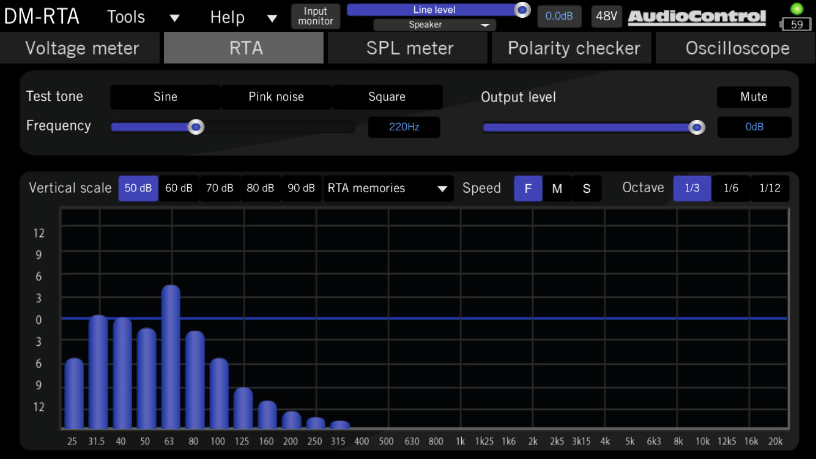This screenshot has width=816, height=459.
Task: Click the Vertical scale label
Action: click(x=70, y=188)
